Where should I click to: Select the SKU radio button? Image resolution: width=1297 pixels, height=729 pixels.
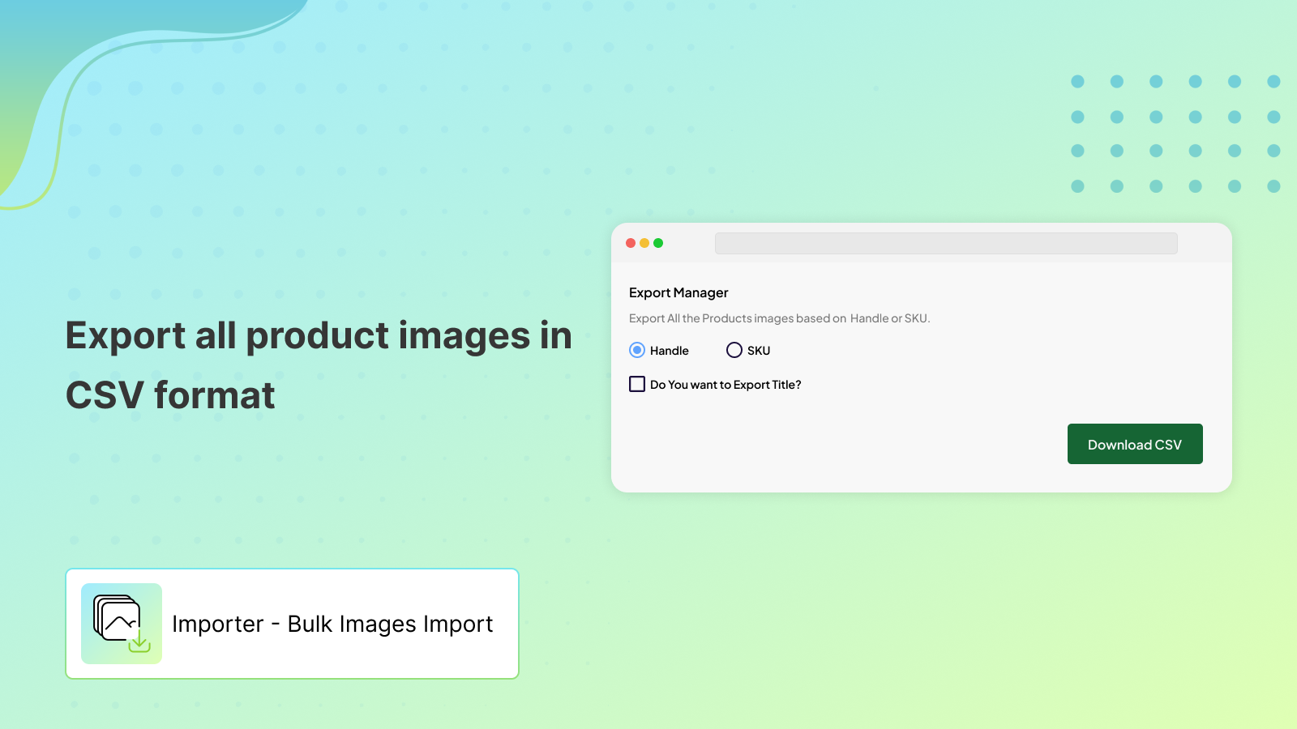(x=734, y=350)
